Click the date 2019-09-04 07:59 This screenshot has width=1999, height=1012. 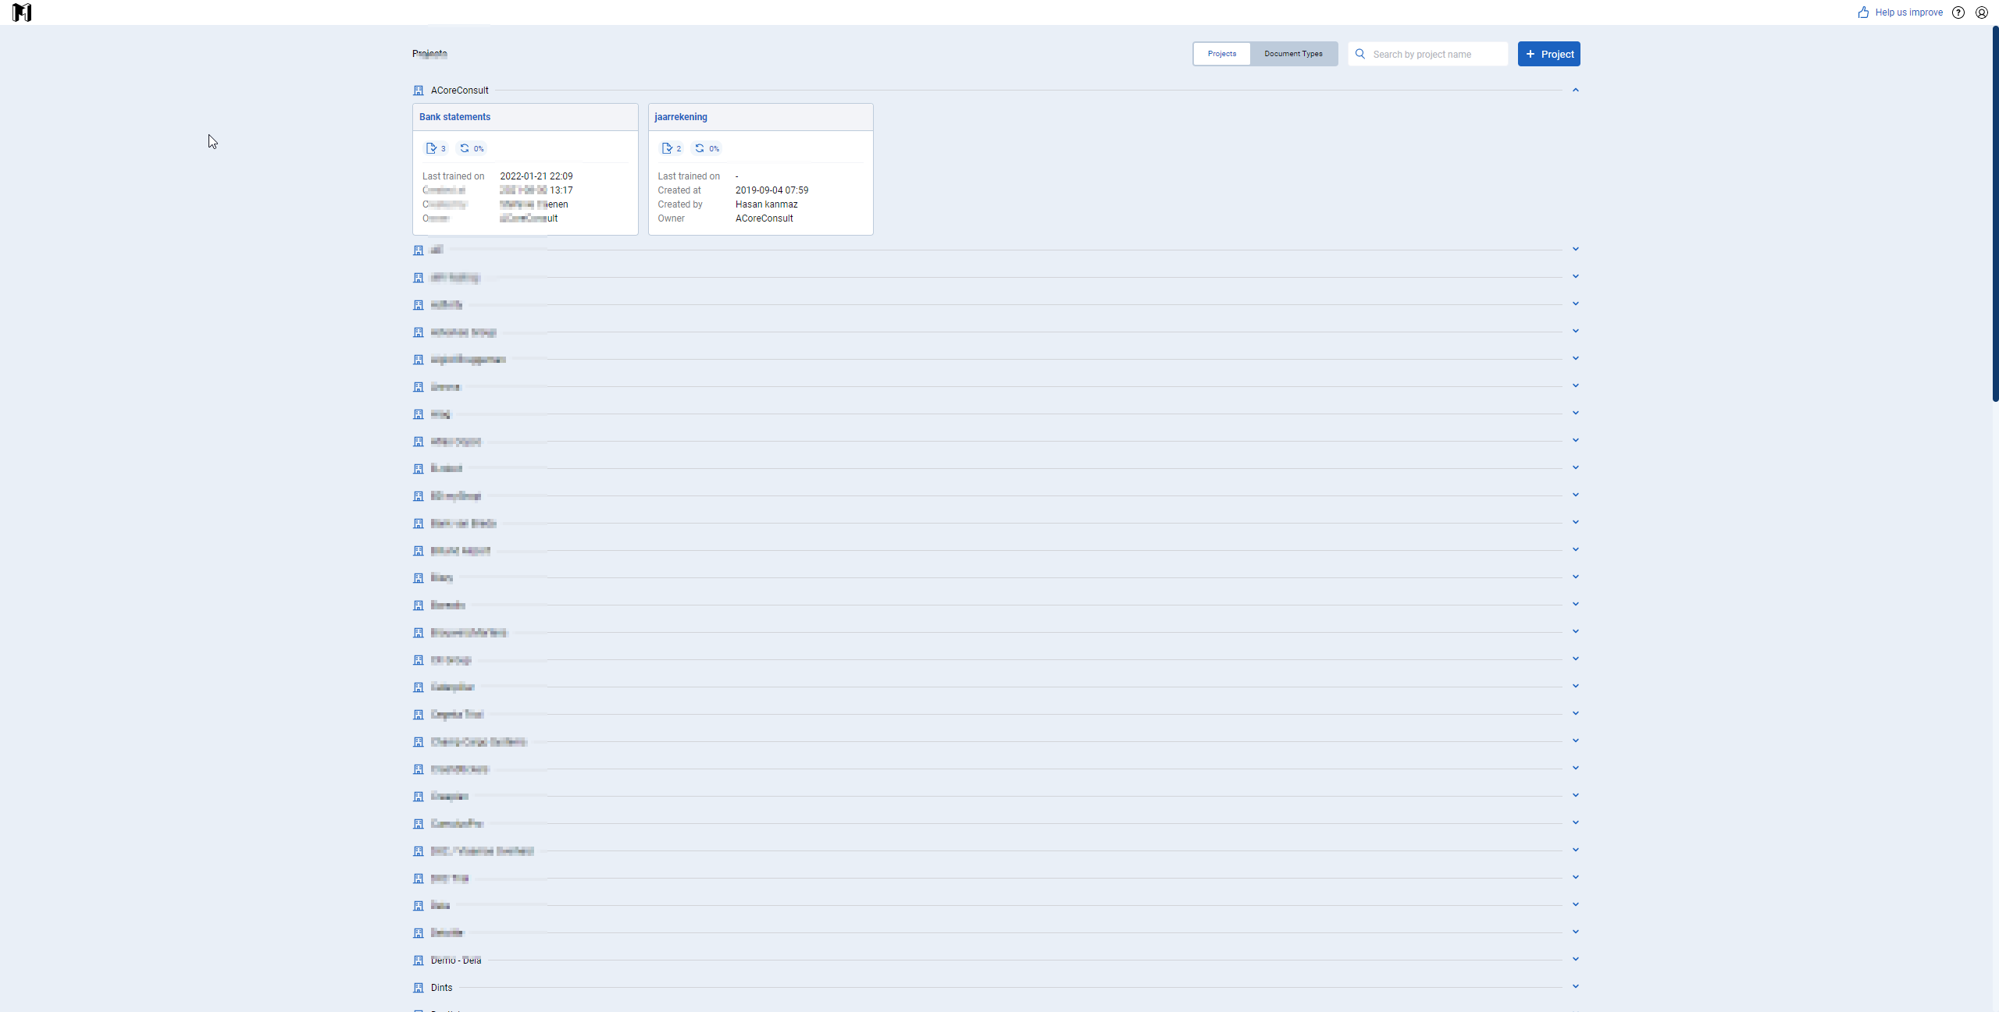pyautogui.click(x=772, y=190)
